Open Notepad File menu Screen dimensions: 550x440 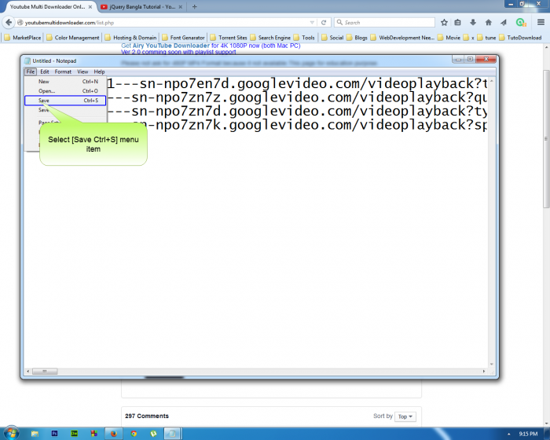tap(31, 71)
